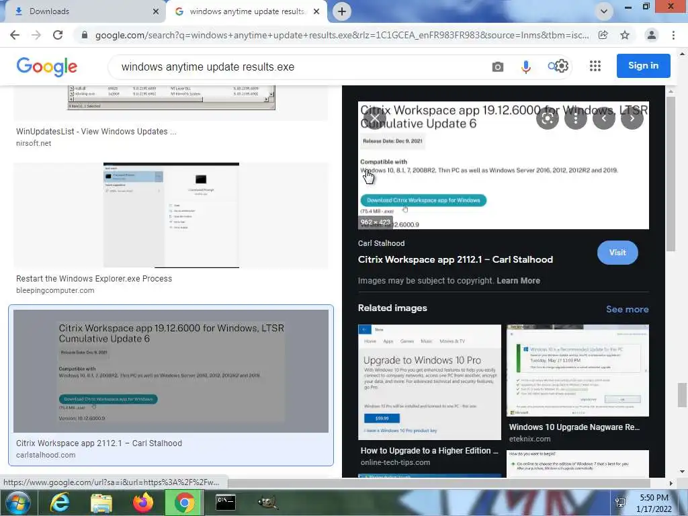Open WinUpdatesList - View Windows Updates result
Viewport: 688px width, 516px height.
click(96, 131)
